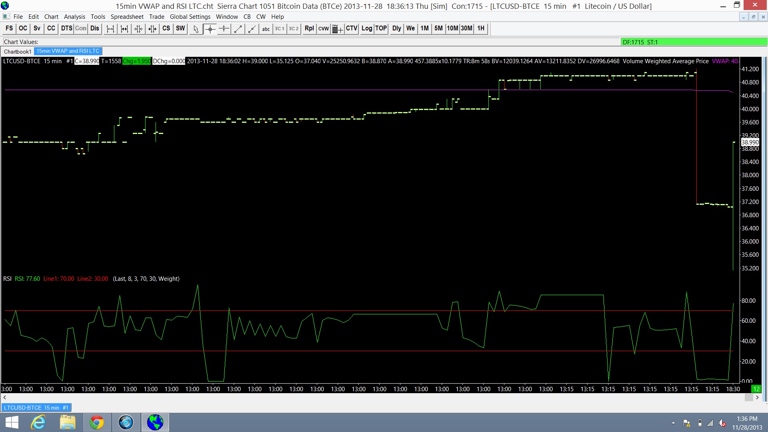Open the Edit menu
The image size is (768, 432).
click(x=34, y=17)
